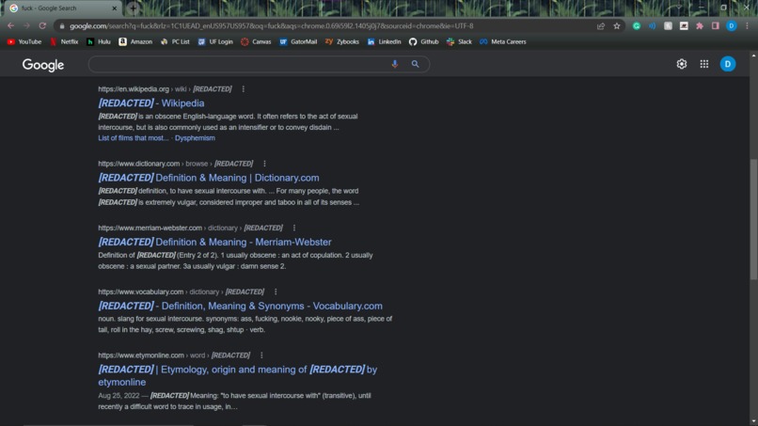Viewport: 758px width, 426px height.
Task: Open the Grammarly extension icon
Action: pyautogui.click(x=637, y=26)
